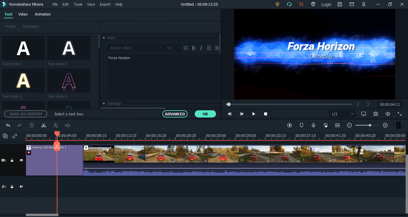Open the File menu
The width and height of the screenshot is (408, 217).
55,4
